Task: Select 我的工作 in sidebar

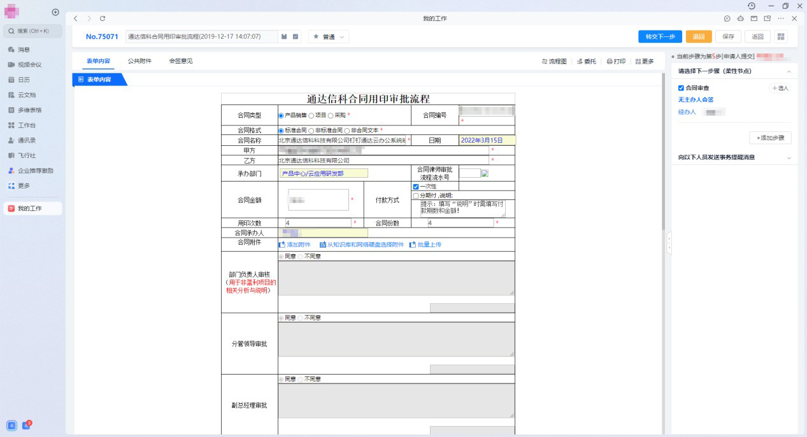Action: point(32,208)
